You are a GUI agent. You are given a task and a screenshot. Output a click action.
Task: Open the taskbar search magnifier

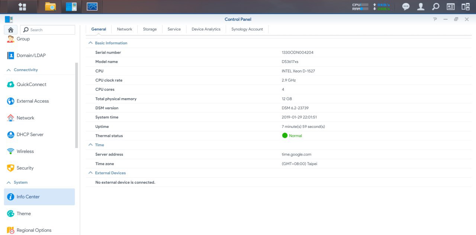click(435, 7)
